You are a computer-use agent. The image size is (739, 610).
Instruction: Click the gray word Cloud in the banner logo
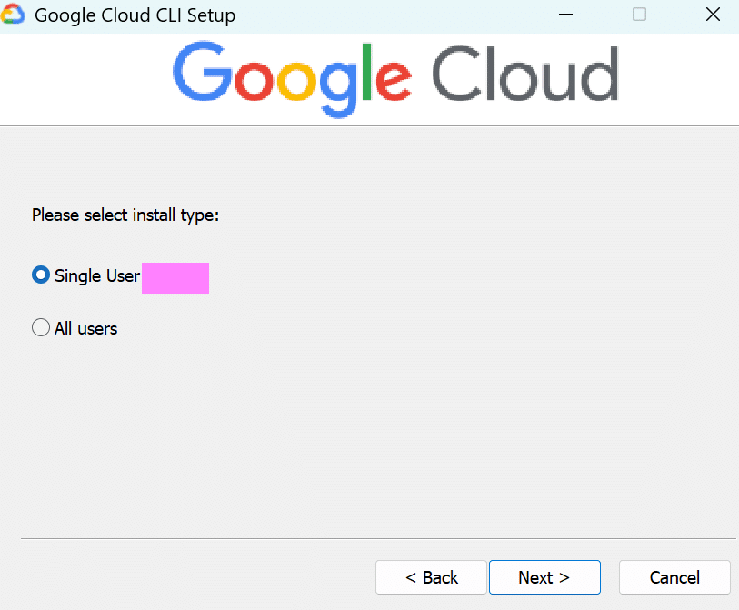point(525,75)
